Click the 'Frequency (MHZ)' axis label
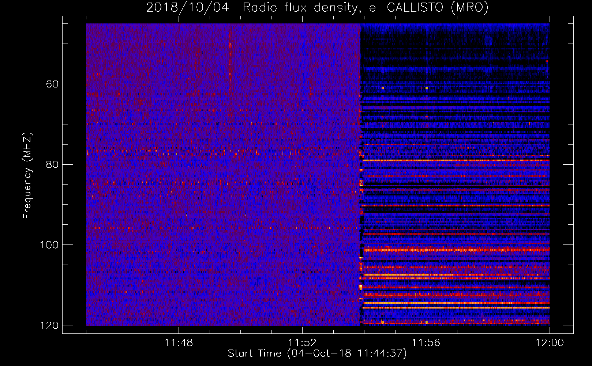This screenshot has height=366, width=592. (x=27, y=175)
